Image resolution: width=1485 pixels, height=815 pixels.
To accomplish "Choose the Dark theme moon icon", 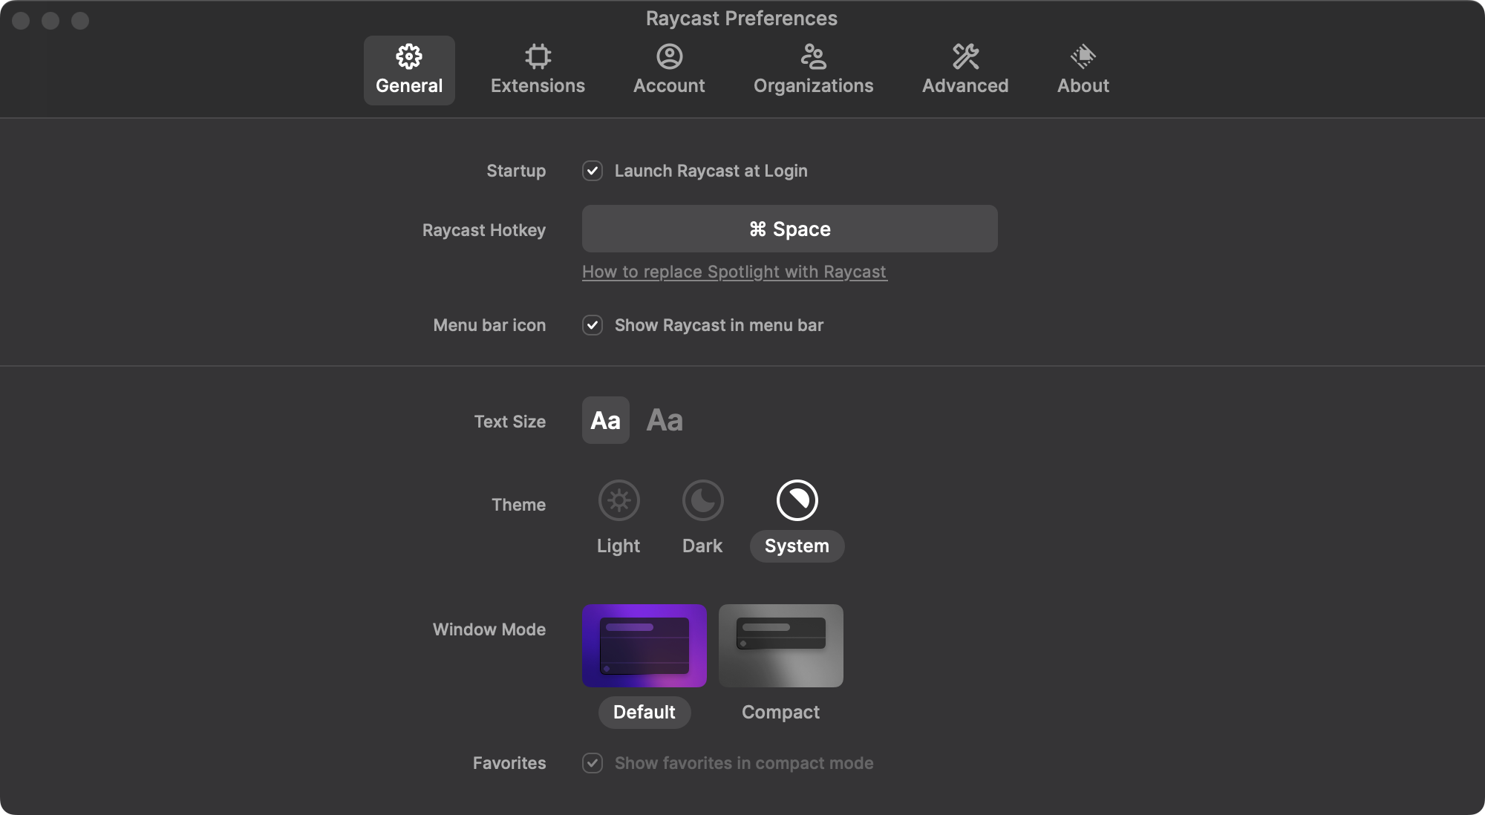I will click(702, 500).
